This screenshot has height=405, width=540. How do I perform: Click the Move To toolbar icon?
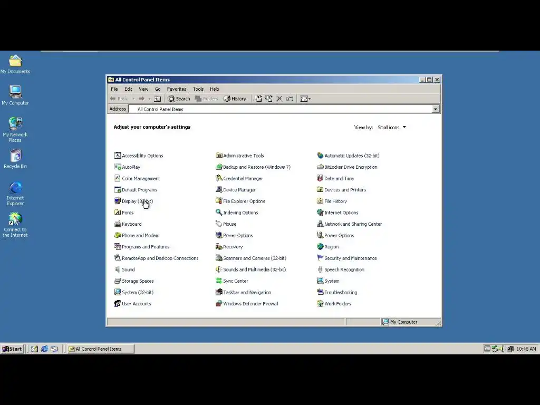pyautogui.click(x=258, y=99)
